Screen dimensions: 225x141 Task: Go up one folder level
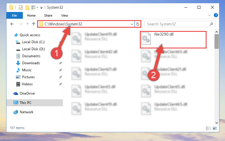[x=34, y=24]
